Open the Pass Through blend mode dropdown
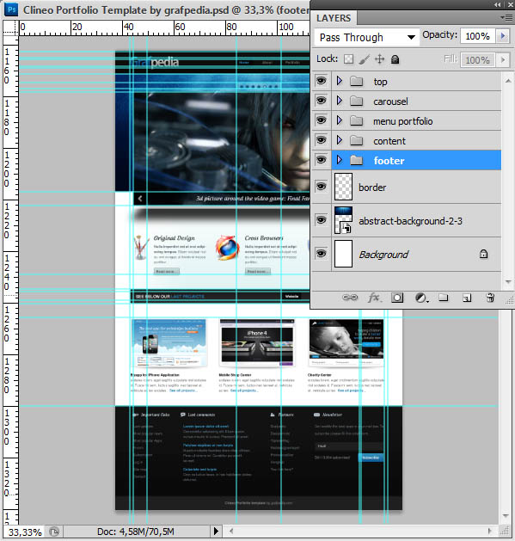Viewport: 515px width, 541px height. click(x=367, y=37)
